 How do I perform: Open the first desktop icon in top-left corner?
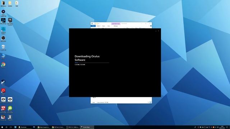(x=3, y=4)
